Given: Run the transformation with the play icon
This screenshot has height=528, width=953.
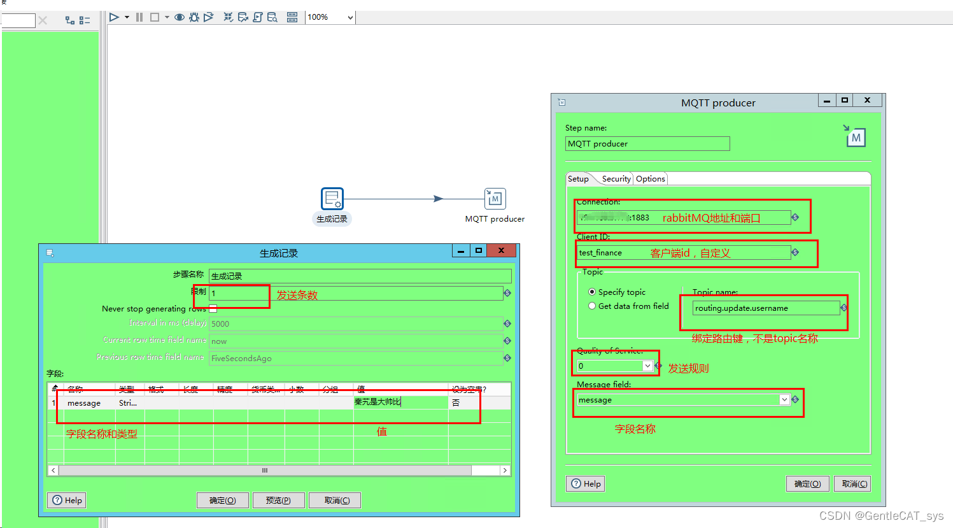Looking at the screenshot, I should (x=114, y=17).
